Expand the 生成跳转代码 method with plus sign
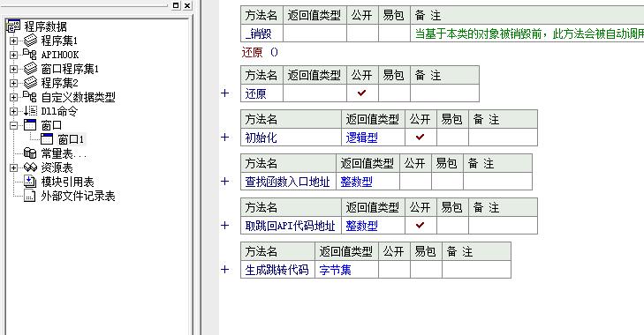 click(x=224, y=270)
